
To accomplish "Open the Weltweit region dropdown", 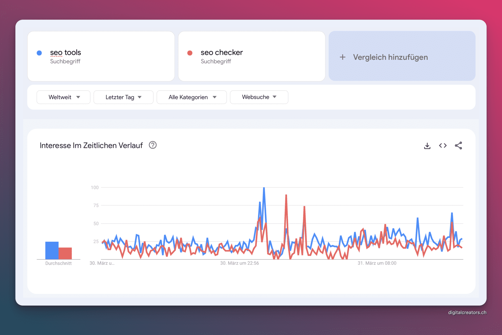I will [x=63, y=97].
